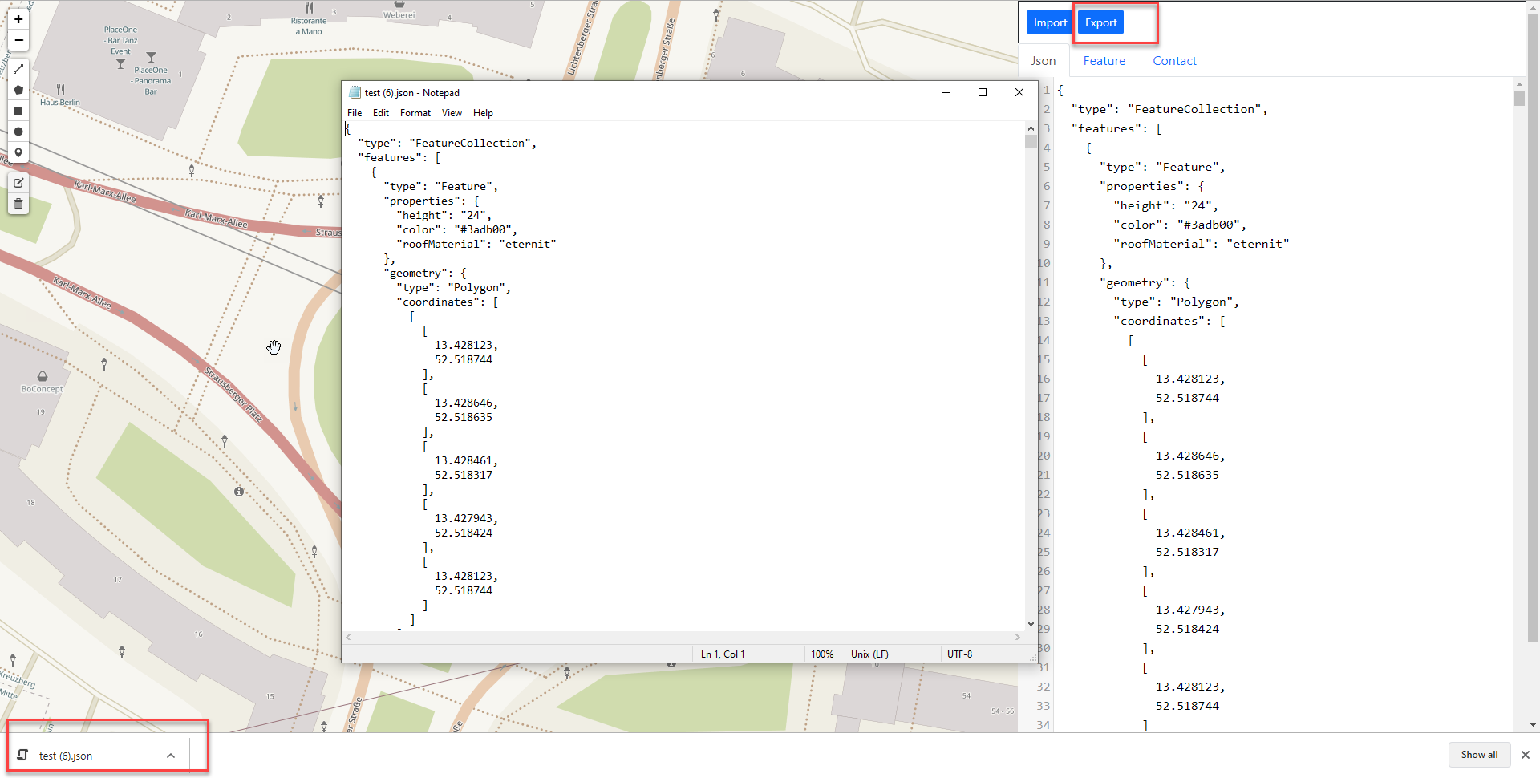Click PlaceOne Panorama Bar marker on map

[151, 58]
